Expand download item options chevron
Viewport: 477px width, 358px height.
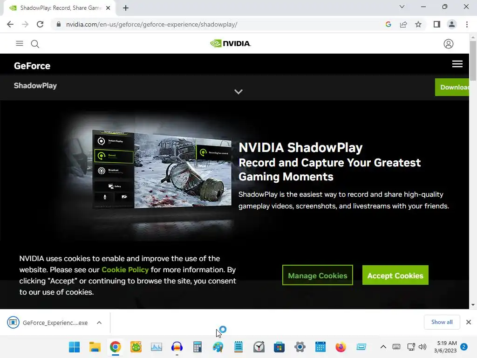click(x=99, y=323)
